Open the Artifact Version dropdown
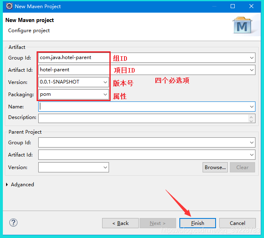The width and height of the screenshot is (264, 238). point(105,82)
